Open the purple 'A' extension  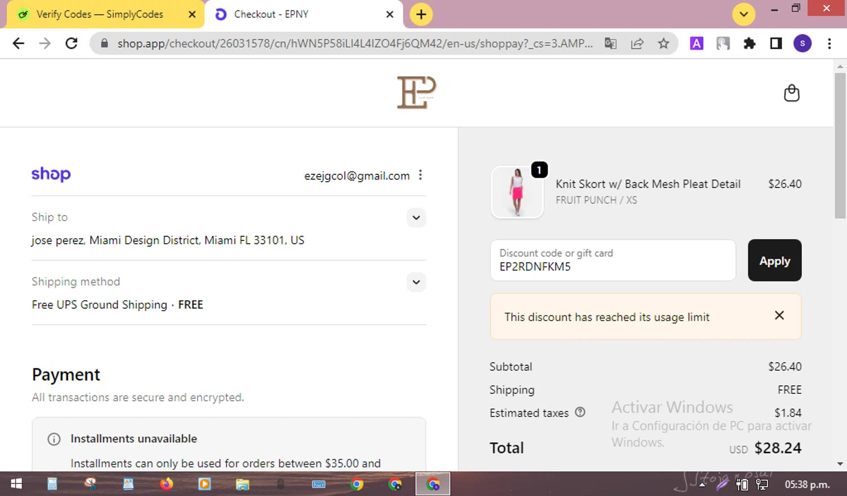[x=697, y=43]
